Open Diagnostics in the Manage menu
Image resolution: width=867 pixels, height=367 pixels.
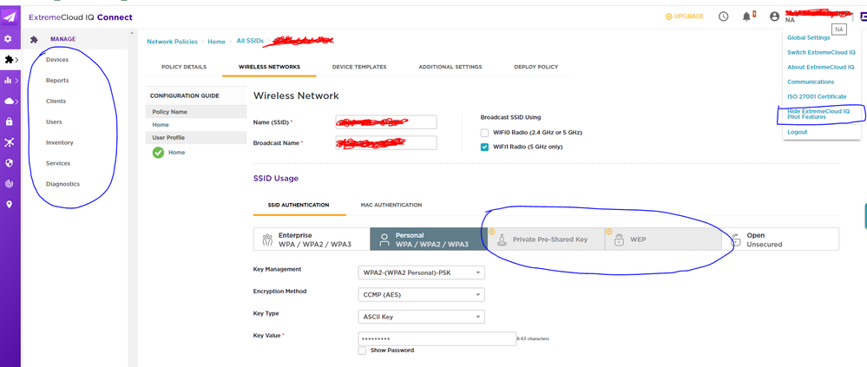[x=63, y=184]
